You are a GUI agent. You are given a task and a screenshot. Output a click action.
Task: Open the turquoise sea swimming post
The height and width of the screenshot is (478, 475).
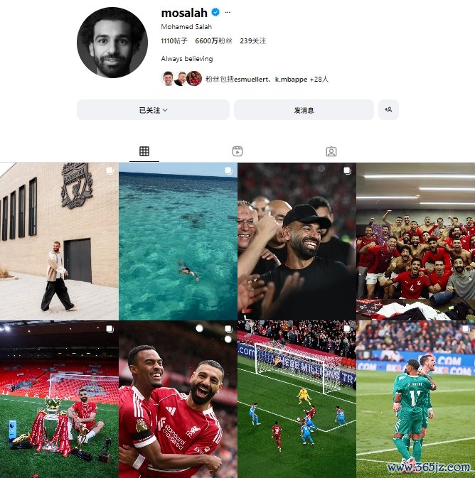point(178,241)
